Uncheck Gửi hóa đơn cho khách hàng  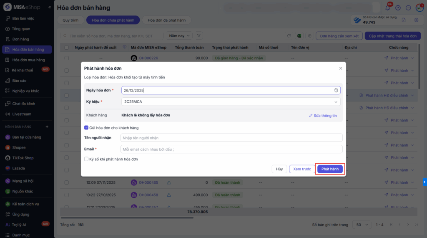[86, 128]
